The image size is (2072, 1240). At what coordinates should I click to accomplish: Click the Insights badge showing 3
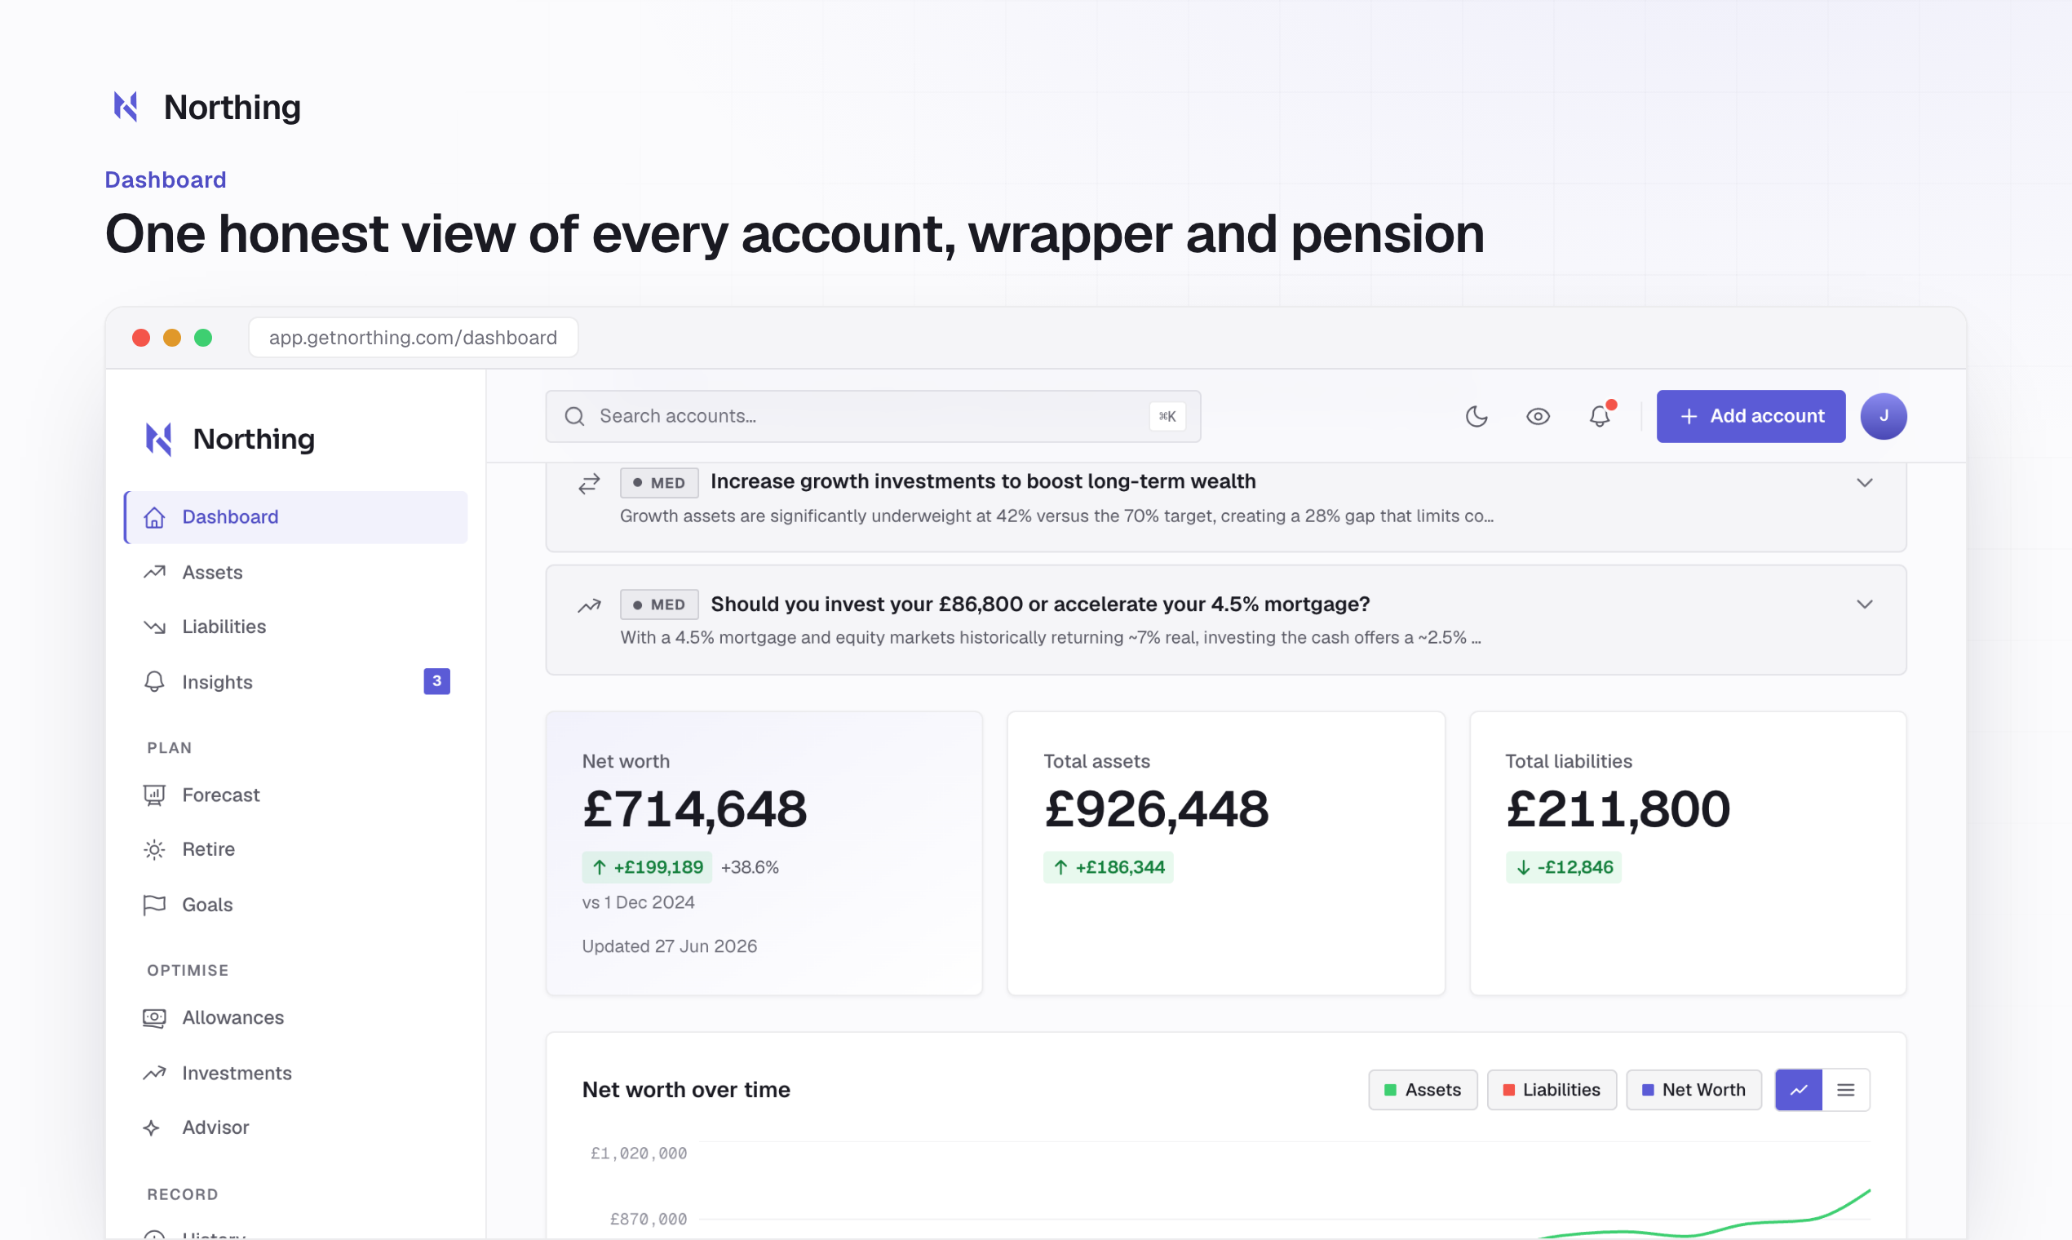[x=437, y=681]
